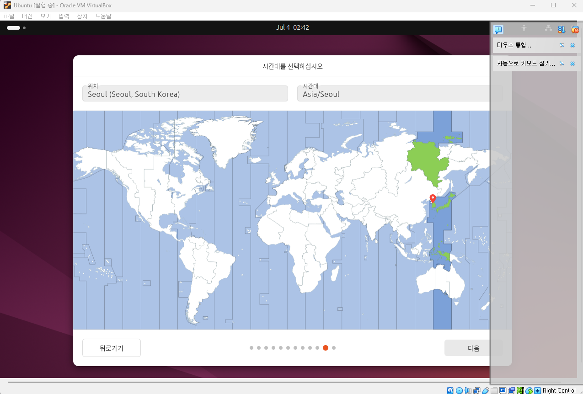Open the 장치 menu
Image resolution: width=583 pixels, height=394 pixels.
coord(82,16)
